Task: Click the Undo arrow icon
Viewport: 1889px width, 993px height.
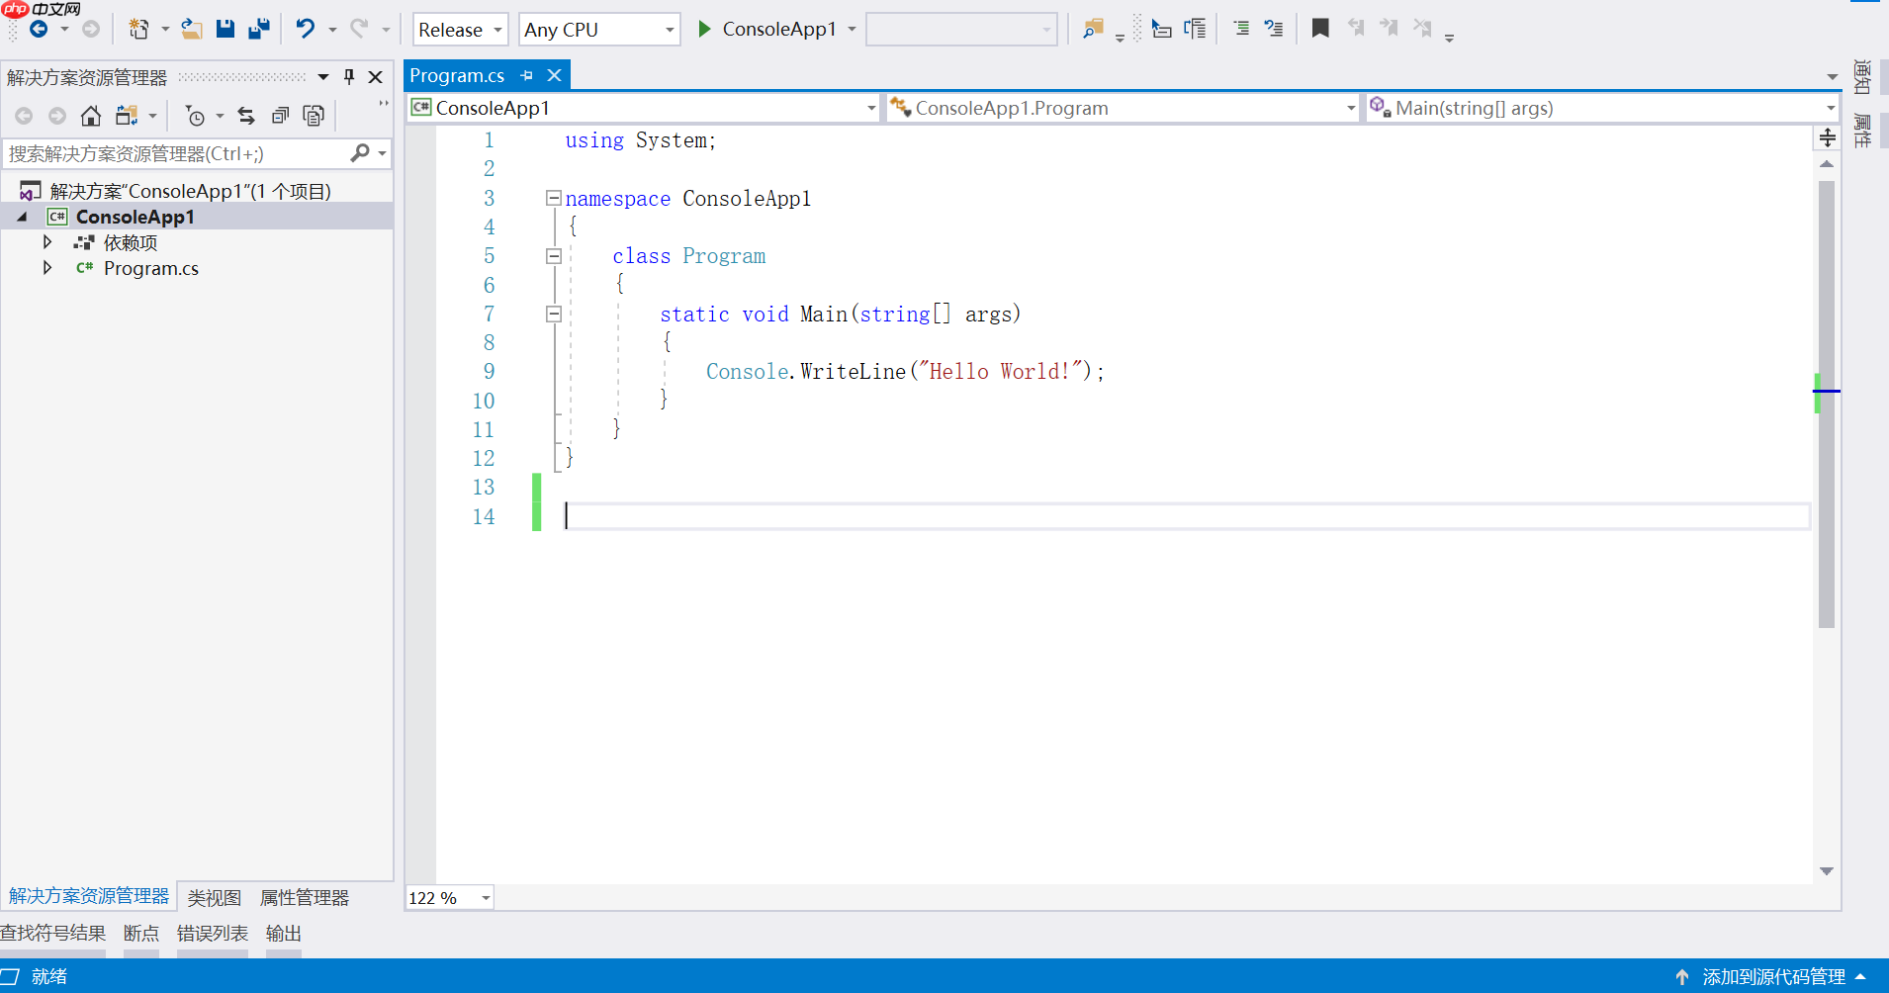Action: (x=306, y=29)
